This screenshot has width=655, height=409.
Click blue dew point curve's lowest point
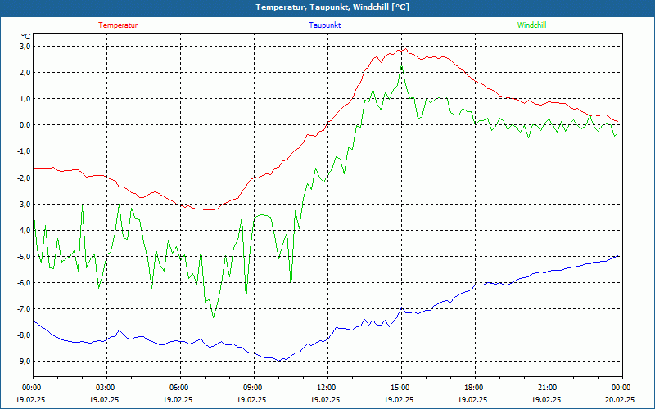(x=280, y=361)
